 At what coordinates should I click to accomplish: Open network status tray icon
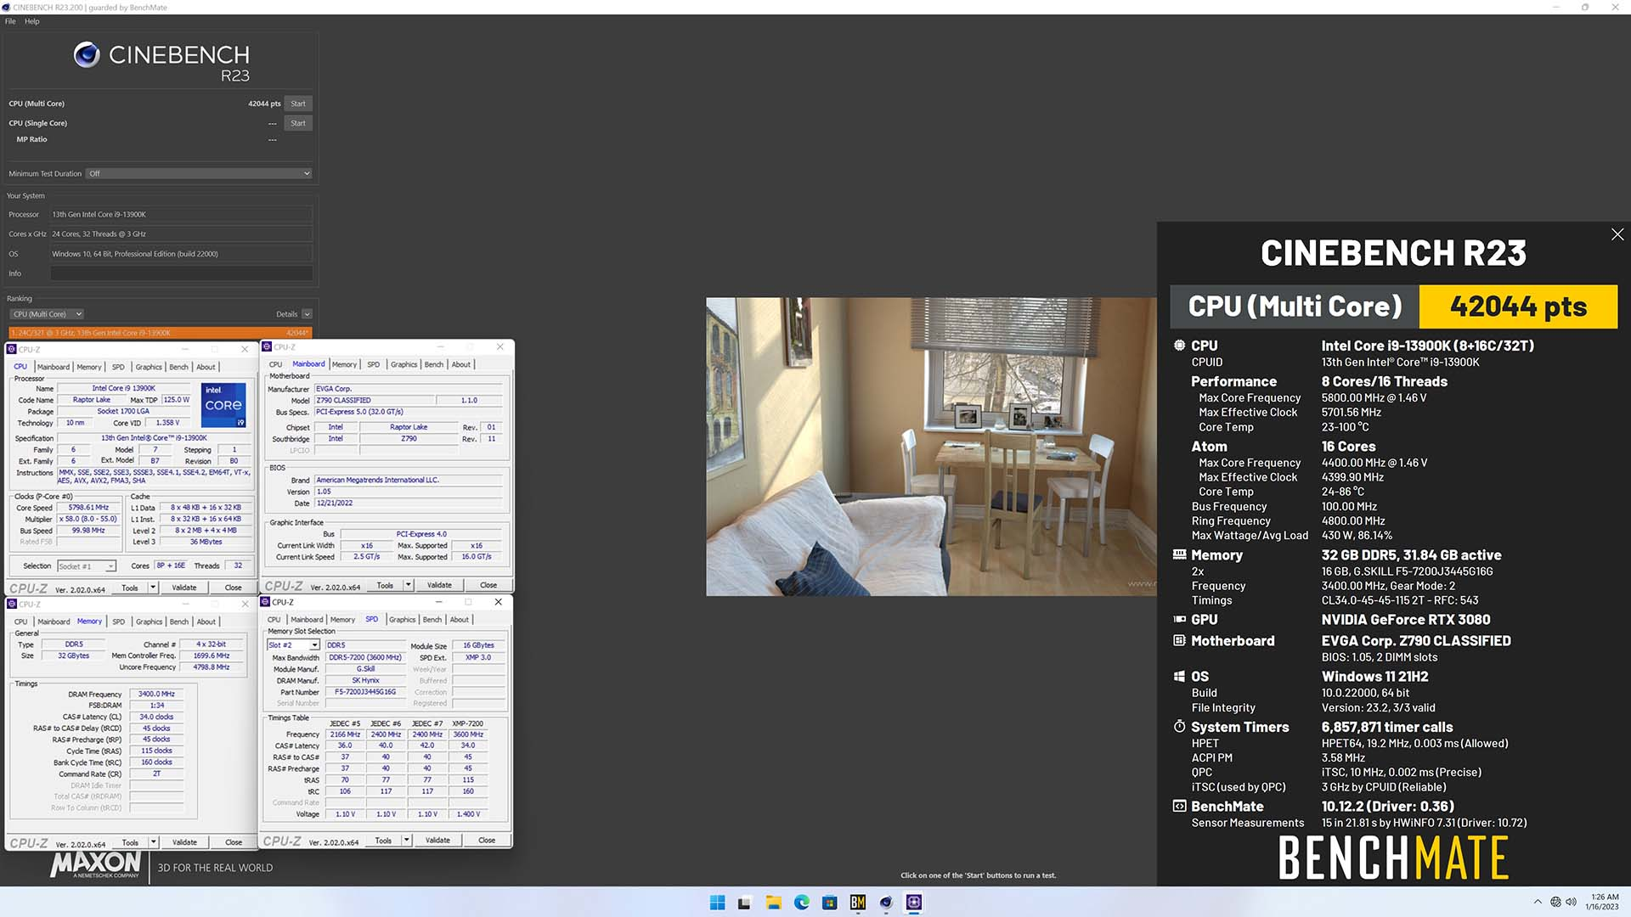[x=1555, y=902]
